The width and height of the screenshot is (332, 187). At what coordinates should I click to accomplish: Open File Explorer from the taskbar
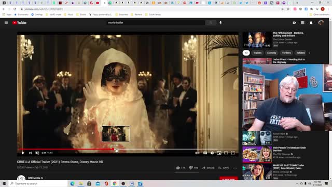[81, 183]
